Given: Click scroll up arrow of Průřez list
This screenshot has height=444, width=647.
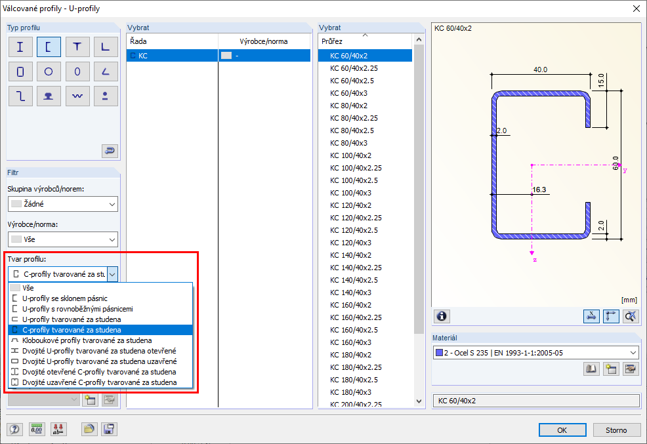Looking at the screenshot, I should click(x=419, y=39).
